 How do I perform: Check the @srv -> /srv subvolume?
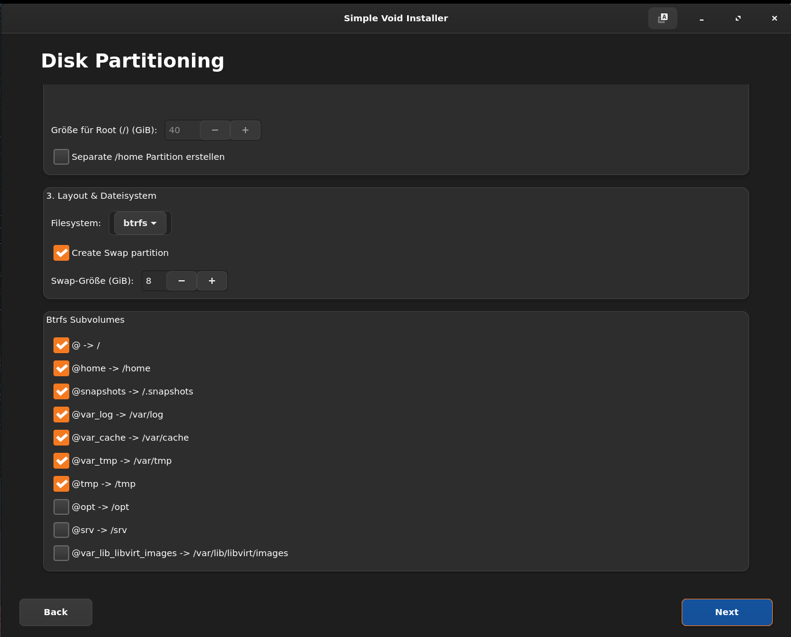pos(61,530)
